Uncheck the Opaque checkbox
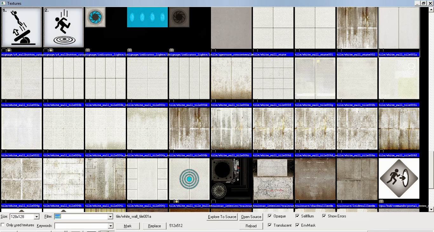 269,216
